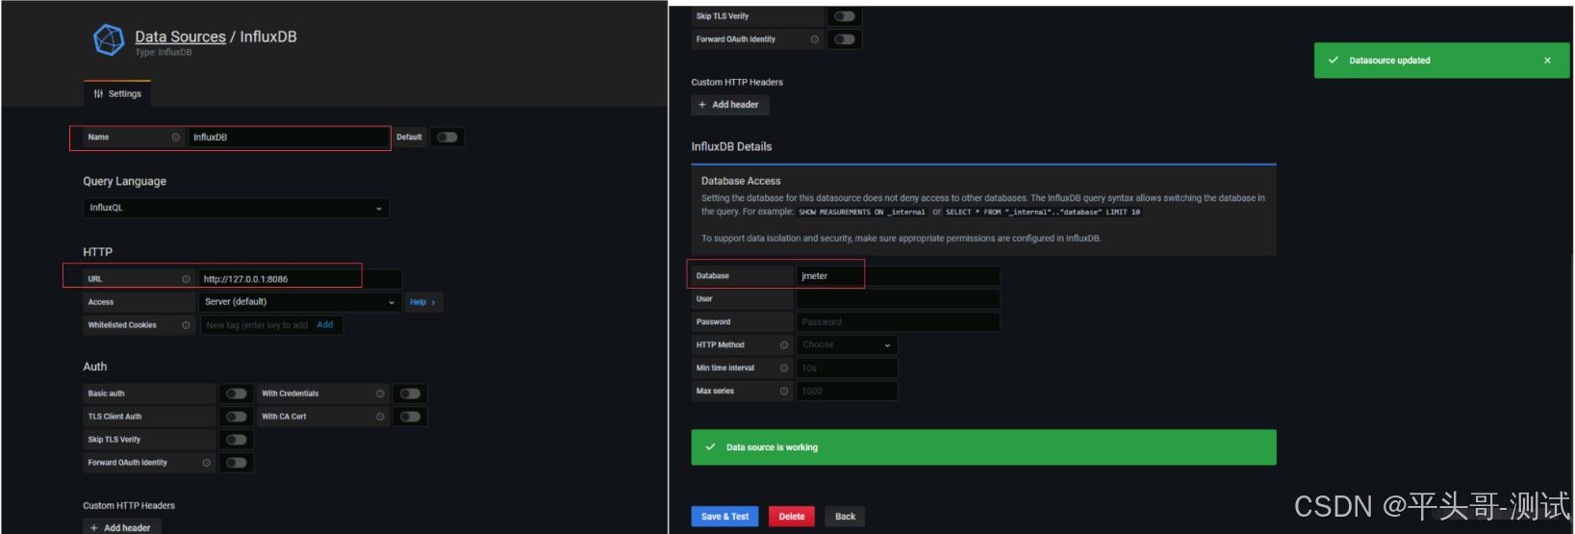Open the Access Server (default) dropdown

[300, 302]
